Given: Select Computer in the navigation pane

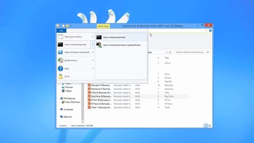Looking at the screenshot, I should pyautogui.click(x=68, y=110).
